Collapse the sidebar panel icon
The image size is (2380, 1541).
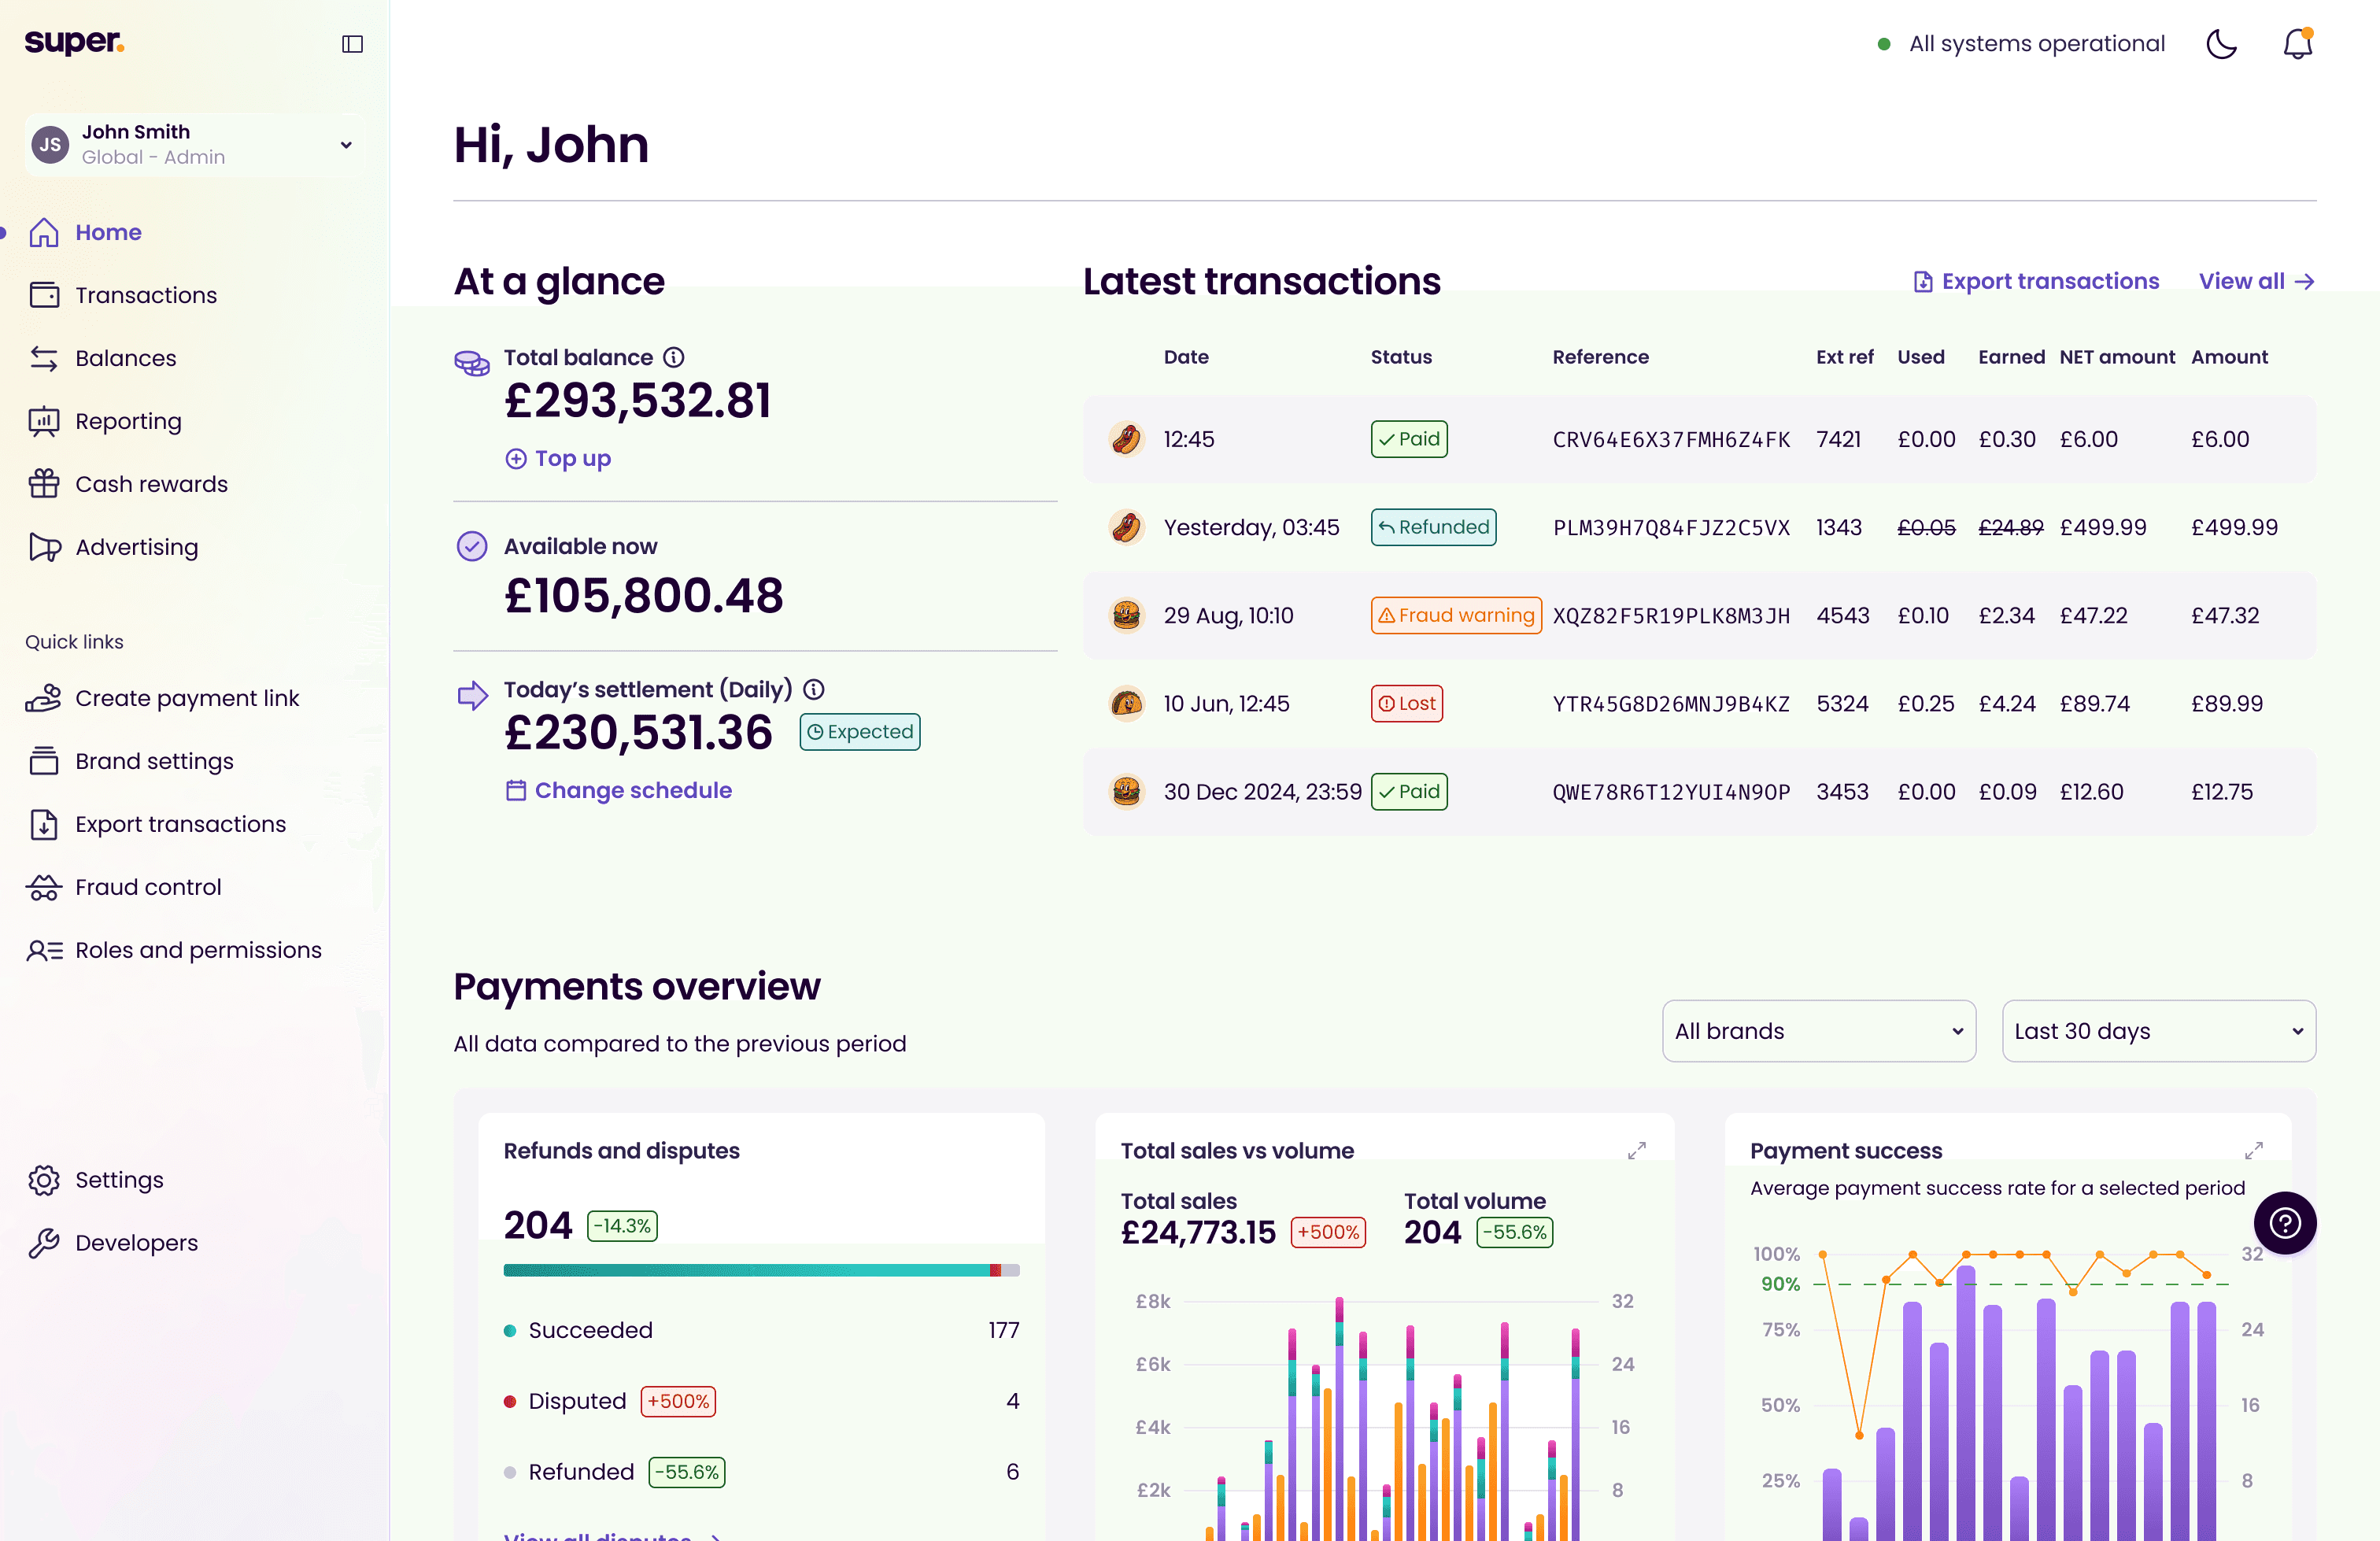click(x=352, y=44)
